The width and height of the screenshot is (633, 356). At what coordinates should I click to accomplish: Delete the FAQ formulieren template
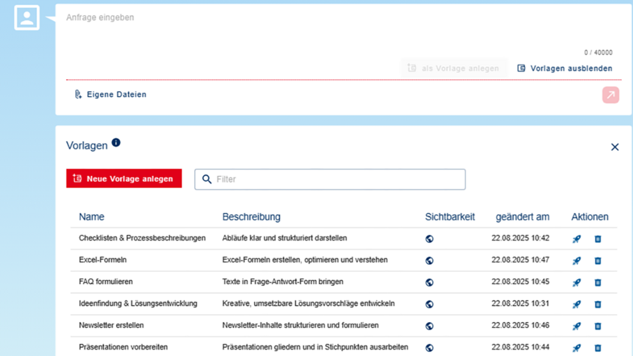598,283
